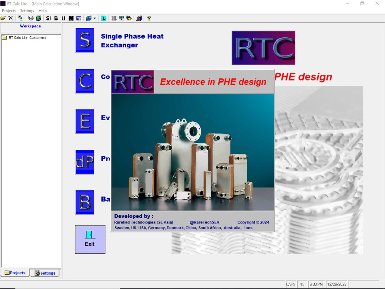Click Excellence in PHE design splash heading
This screenshot has width=385, height=289.
[213, 82]
